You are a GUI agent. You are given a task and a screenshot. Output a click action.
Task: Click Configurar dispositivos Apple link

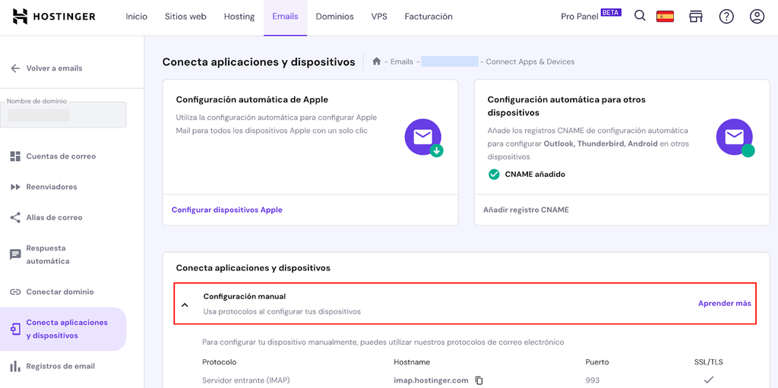(226, 210)
